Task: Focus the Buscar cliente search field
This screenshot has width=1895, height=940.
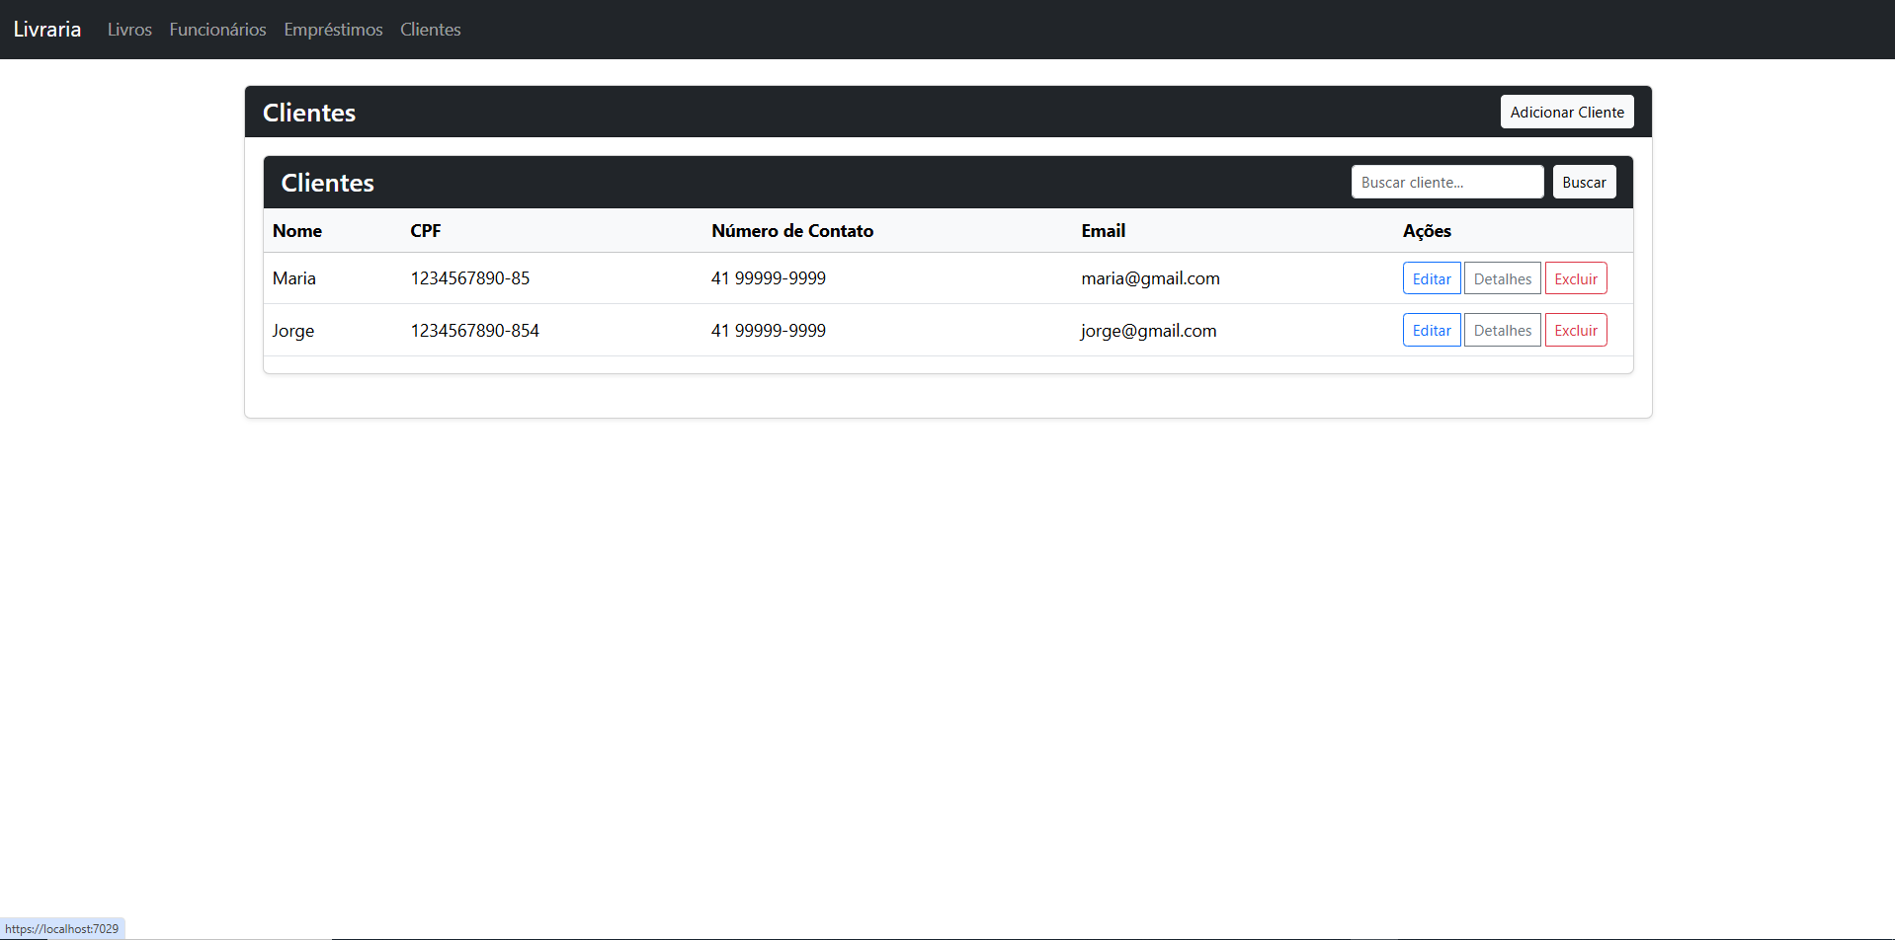Action: pos(1446,183)
